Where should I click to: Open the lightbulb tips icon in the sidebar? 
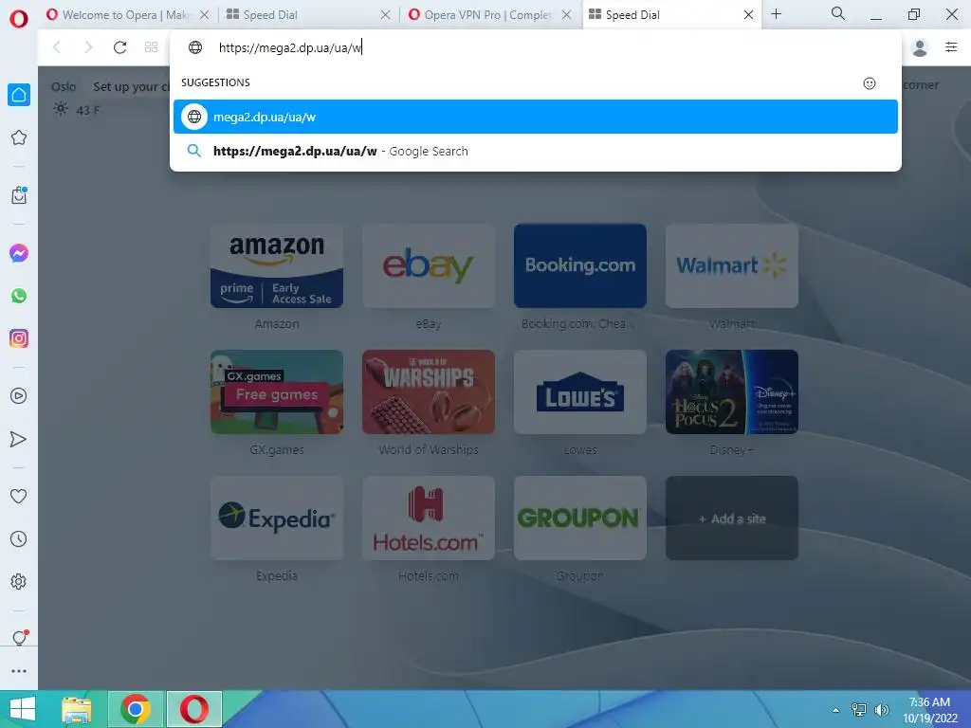coord(19,638)
